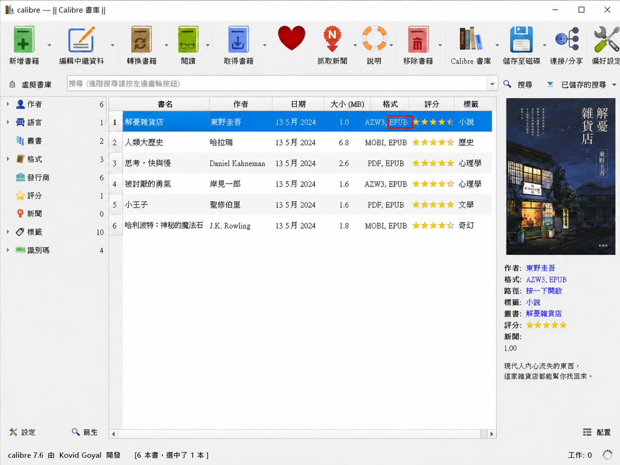Viewport: 620px width, 465px height.
Task: Open the search history dropdown arrow
Action: point(492,84)
